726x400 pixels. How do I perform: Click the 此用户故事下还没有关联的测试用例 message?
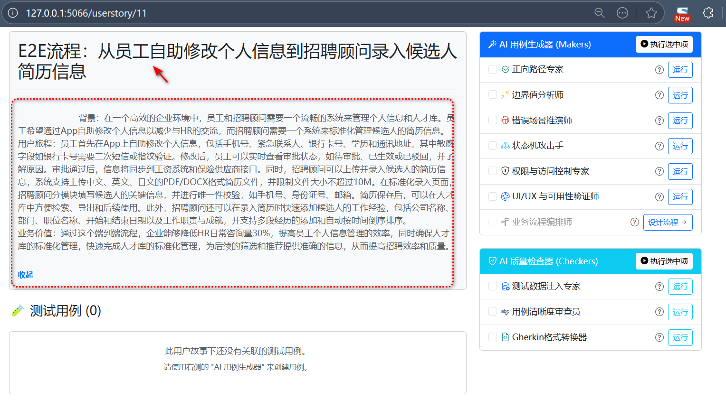237,351
